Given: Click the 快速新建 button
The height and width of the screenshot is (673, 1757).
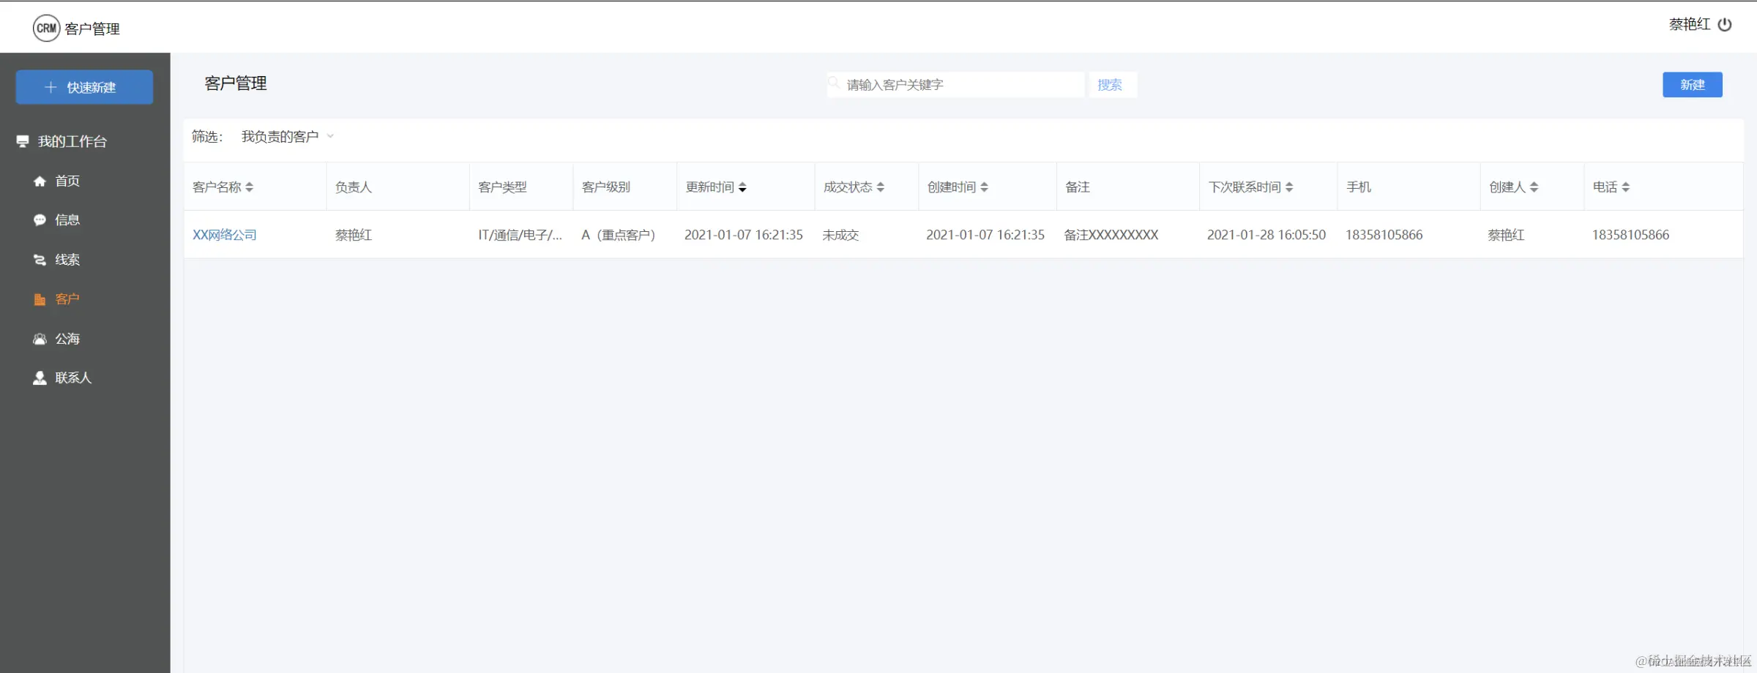Looking at the screenshot, I should click(x=84, y=87).
